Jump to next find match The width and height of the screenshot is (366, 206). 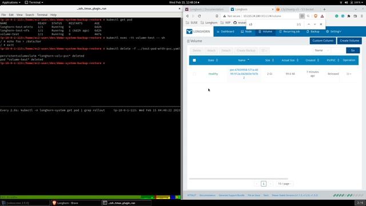click(x=315, y=24)
